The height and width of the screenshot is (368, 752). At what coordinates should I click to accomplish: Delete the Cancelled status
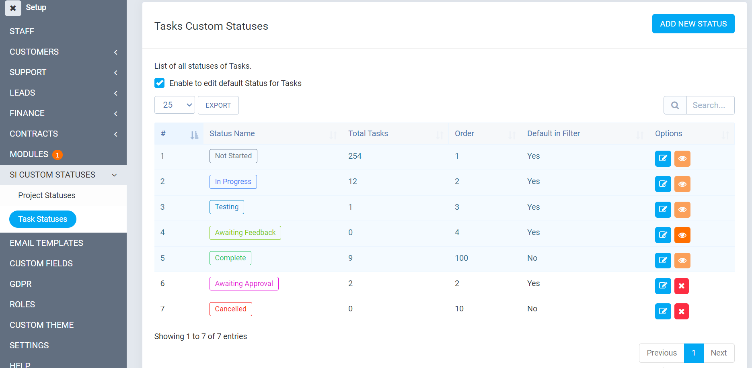click(681, 311)
